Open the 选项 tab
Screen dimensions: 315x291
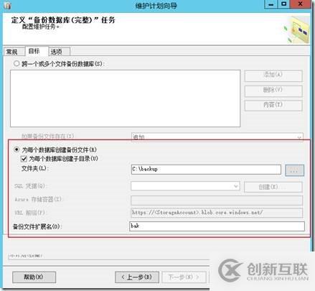click(x=59, y=52)
